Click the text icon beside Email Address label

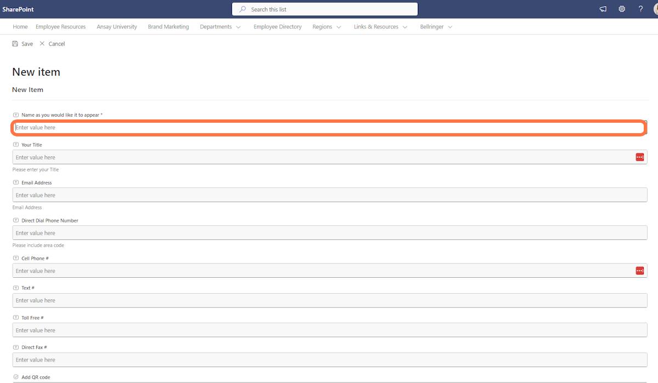click(16, 183)
